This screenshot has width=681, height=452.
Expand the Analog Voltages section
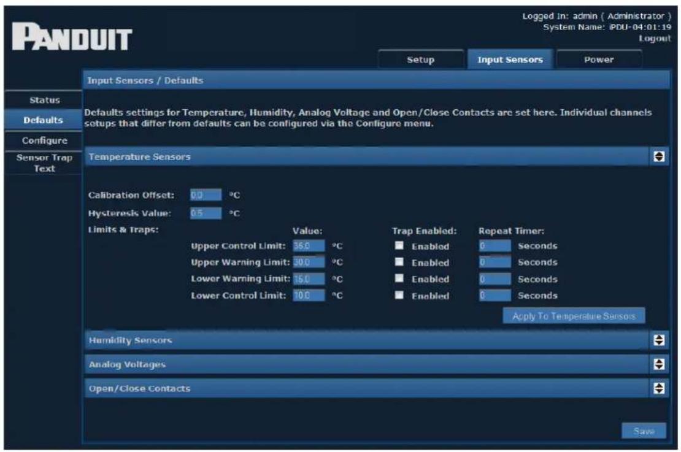659,364
